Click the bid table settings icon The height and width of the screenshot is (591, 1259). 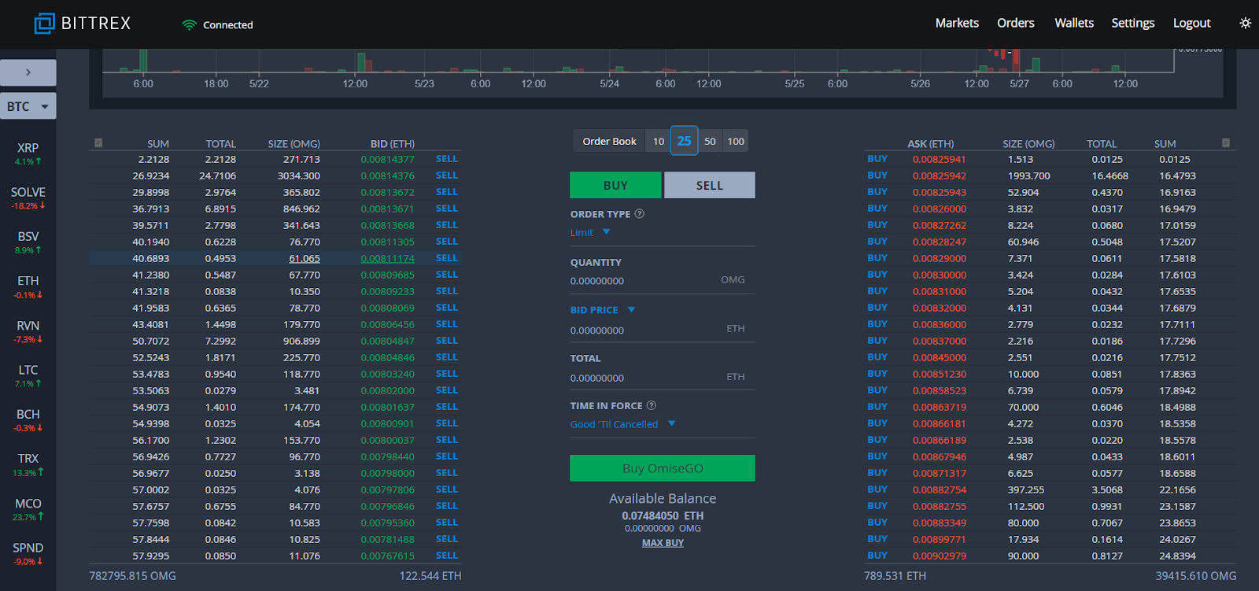(98, 142)
